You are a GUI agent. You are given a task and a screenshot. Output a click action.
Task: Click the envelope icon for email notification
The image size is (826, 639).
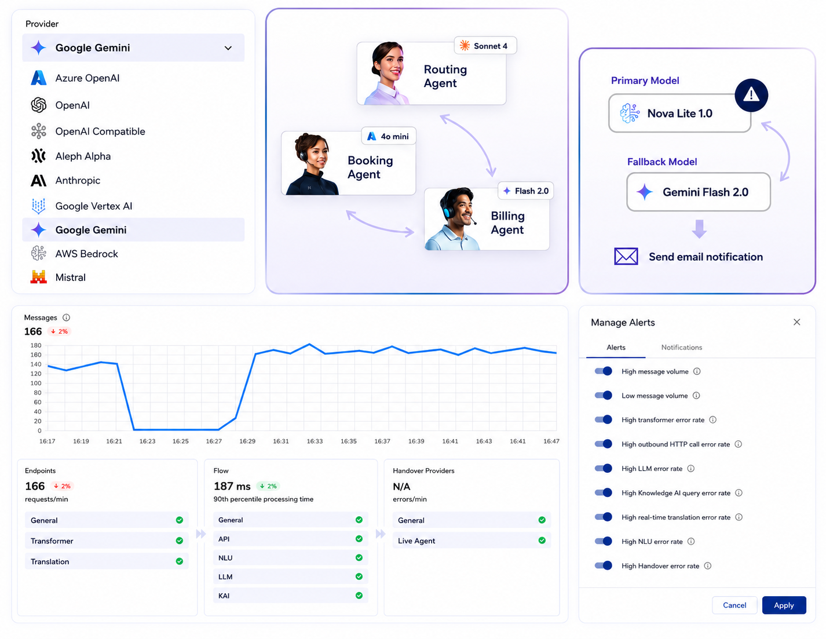(x=626, y=256)
